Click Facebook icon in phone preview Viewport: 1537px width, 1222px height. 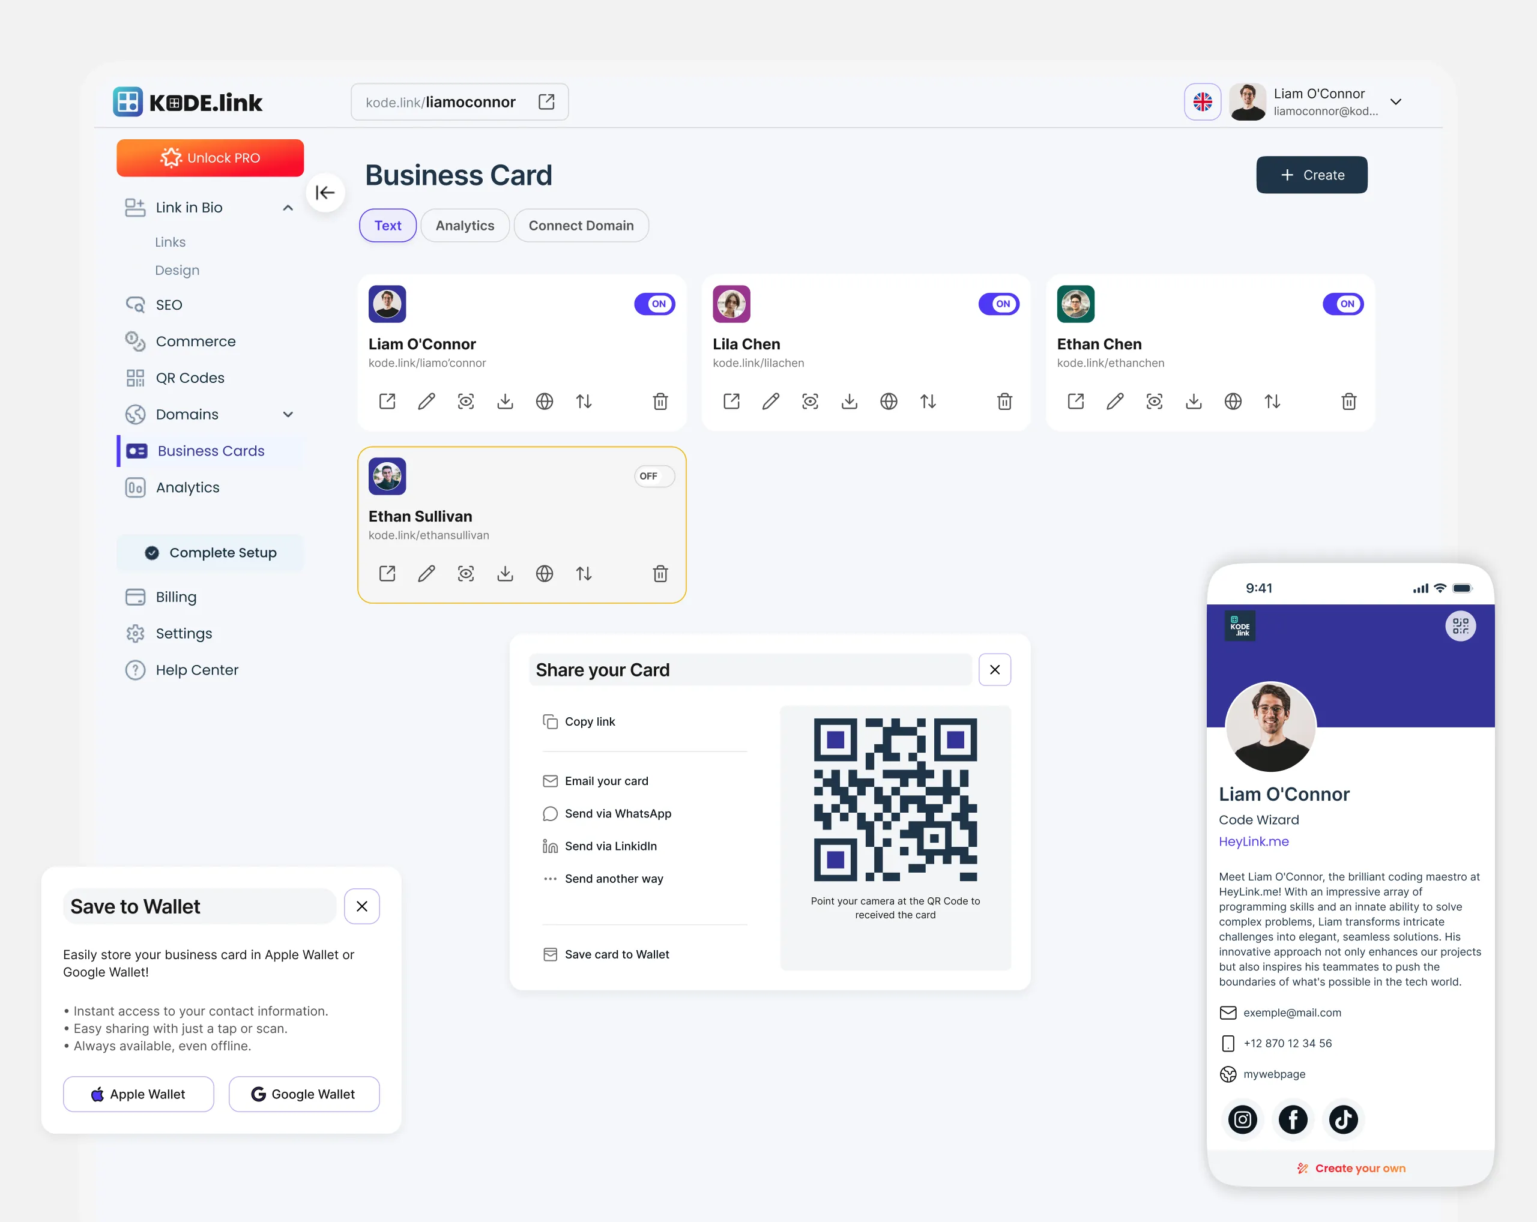(1293, 1119)
